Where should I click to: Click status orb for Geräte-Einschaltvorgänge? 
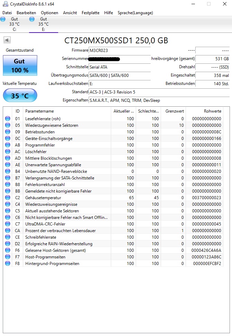pos(8,138)
